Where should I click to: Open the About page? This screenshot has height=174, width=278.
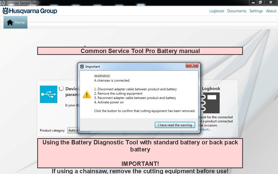tap(271, 11)
